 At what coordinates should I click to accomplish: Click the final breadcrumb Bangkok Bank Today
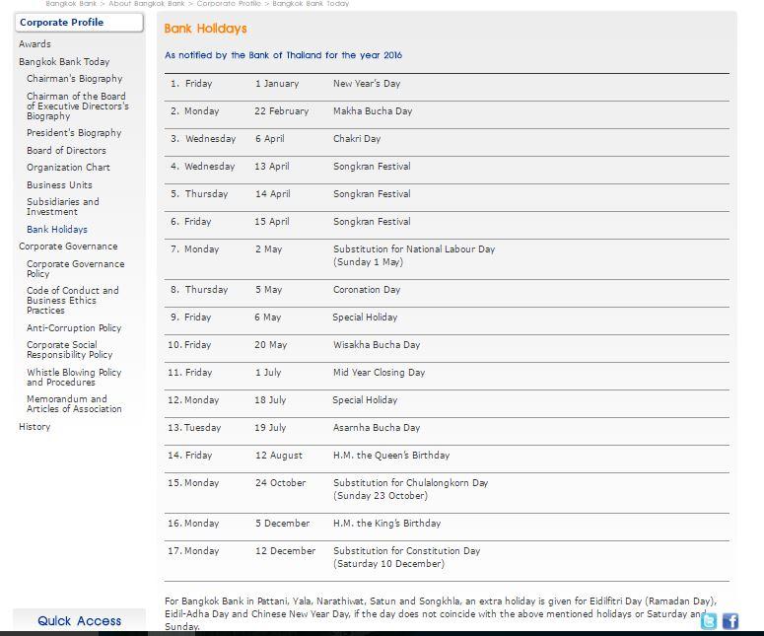click(x=311, y=3)
